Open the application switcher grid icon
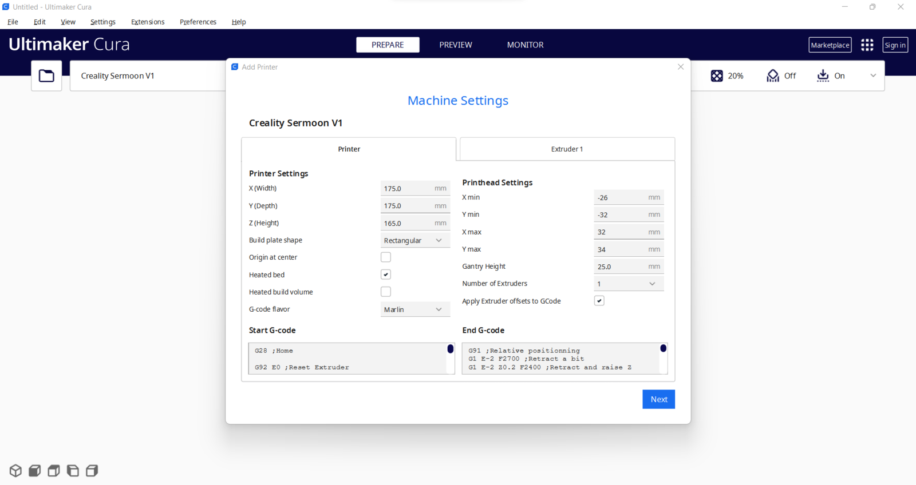Image resolution: width=916 pixels, height=485 pixels. click(x=867, y=45)
